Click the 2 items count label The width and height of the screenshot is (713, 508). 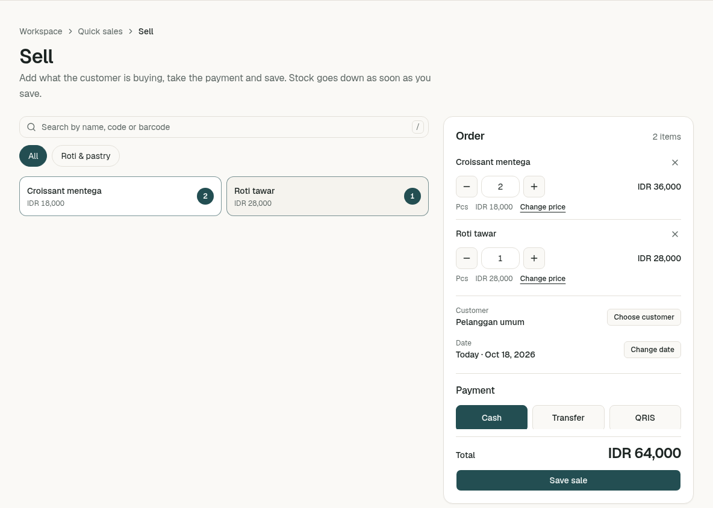coord(667,137)
